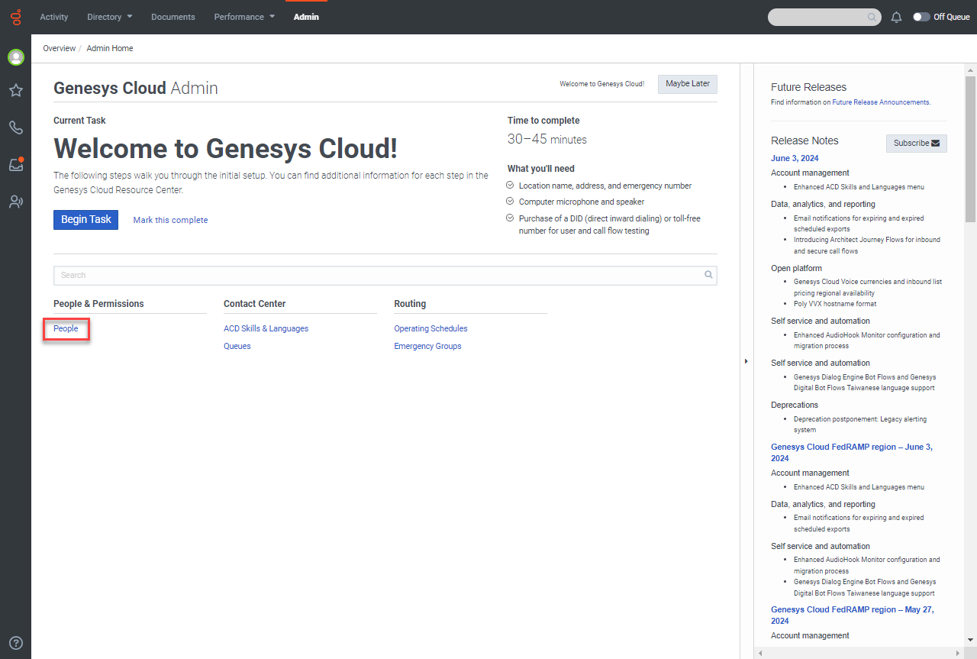The width and height of the screenshot is (977, 659).
Task: Open the Help question mark icon
Action: [15, 643]
